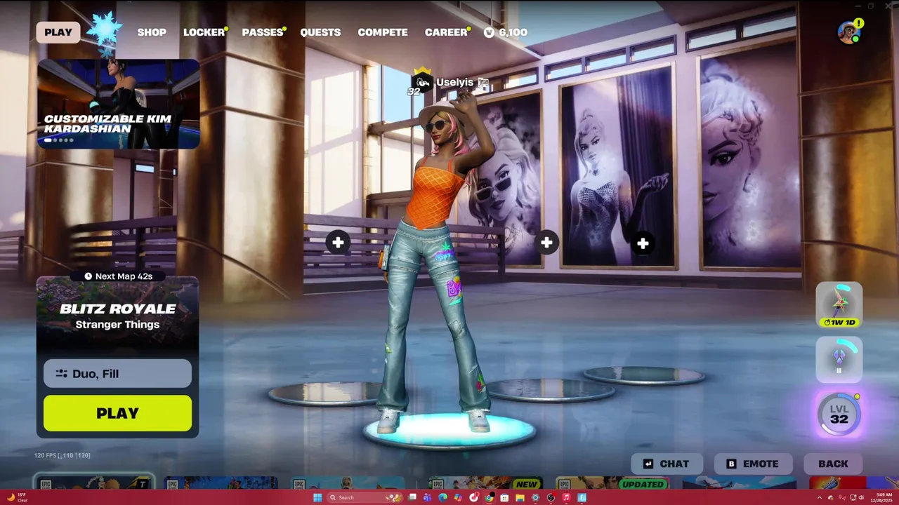Add a player in the left plus slot
This screenshot has width=899, height=505.
(x=338, y=242)
